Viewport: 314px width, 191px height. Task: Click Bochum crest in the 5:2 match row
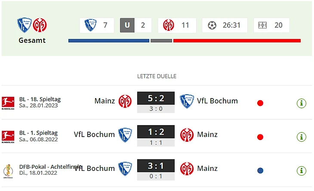click(187, 101)
